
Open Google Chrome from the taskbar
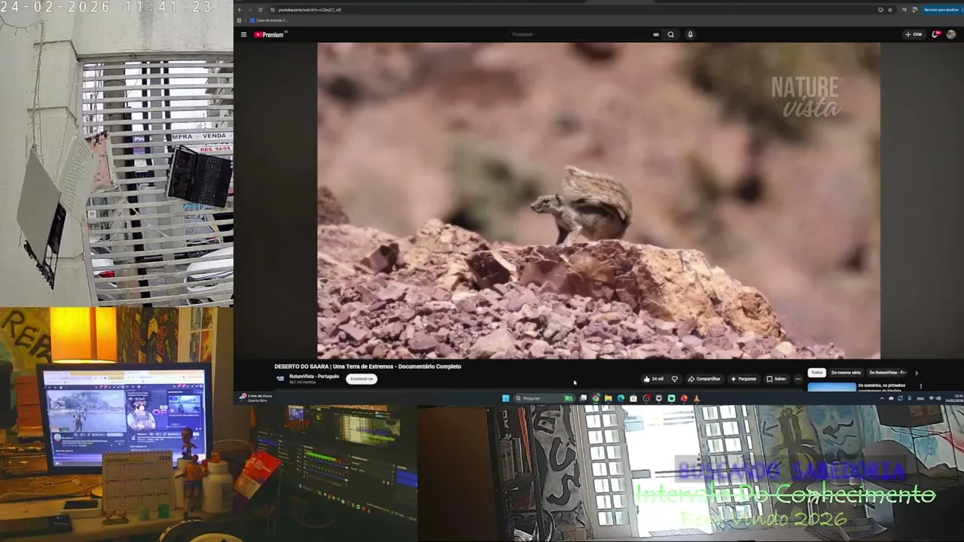(596, 398)
